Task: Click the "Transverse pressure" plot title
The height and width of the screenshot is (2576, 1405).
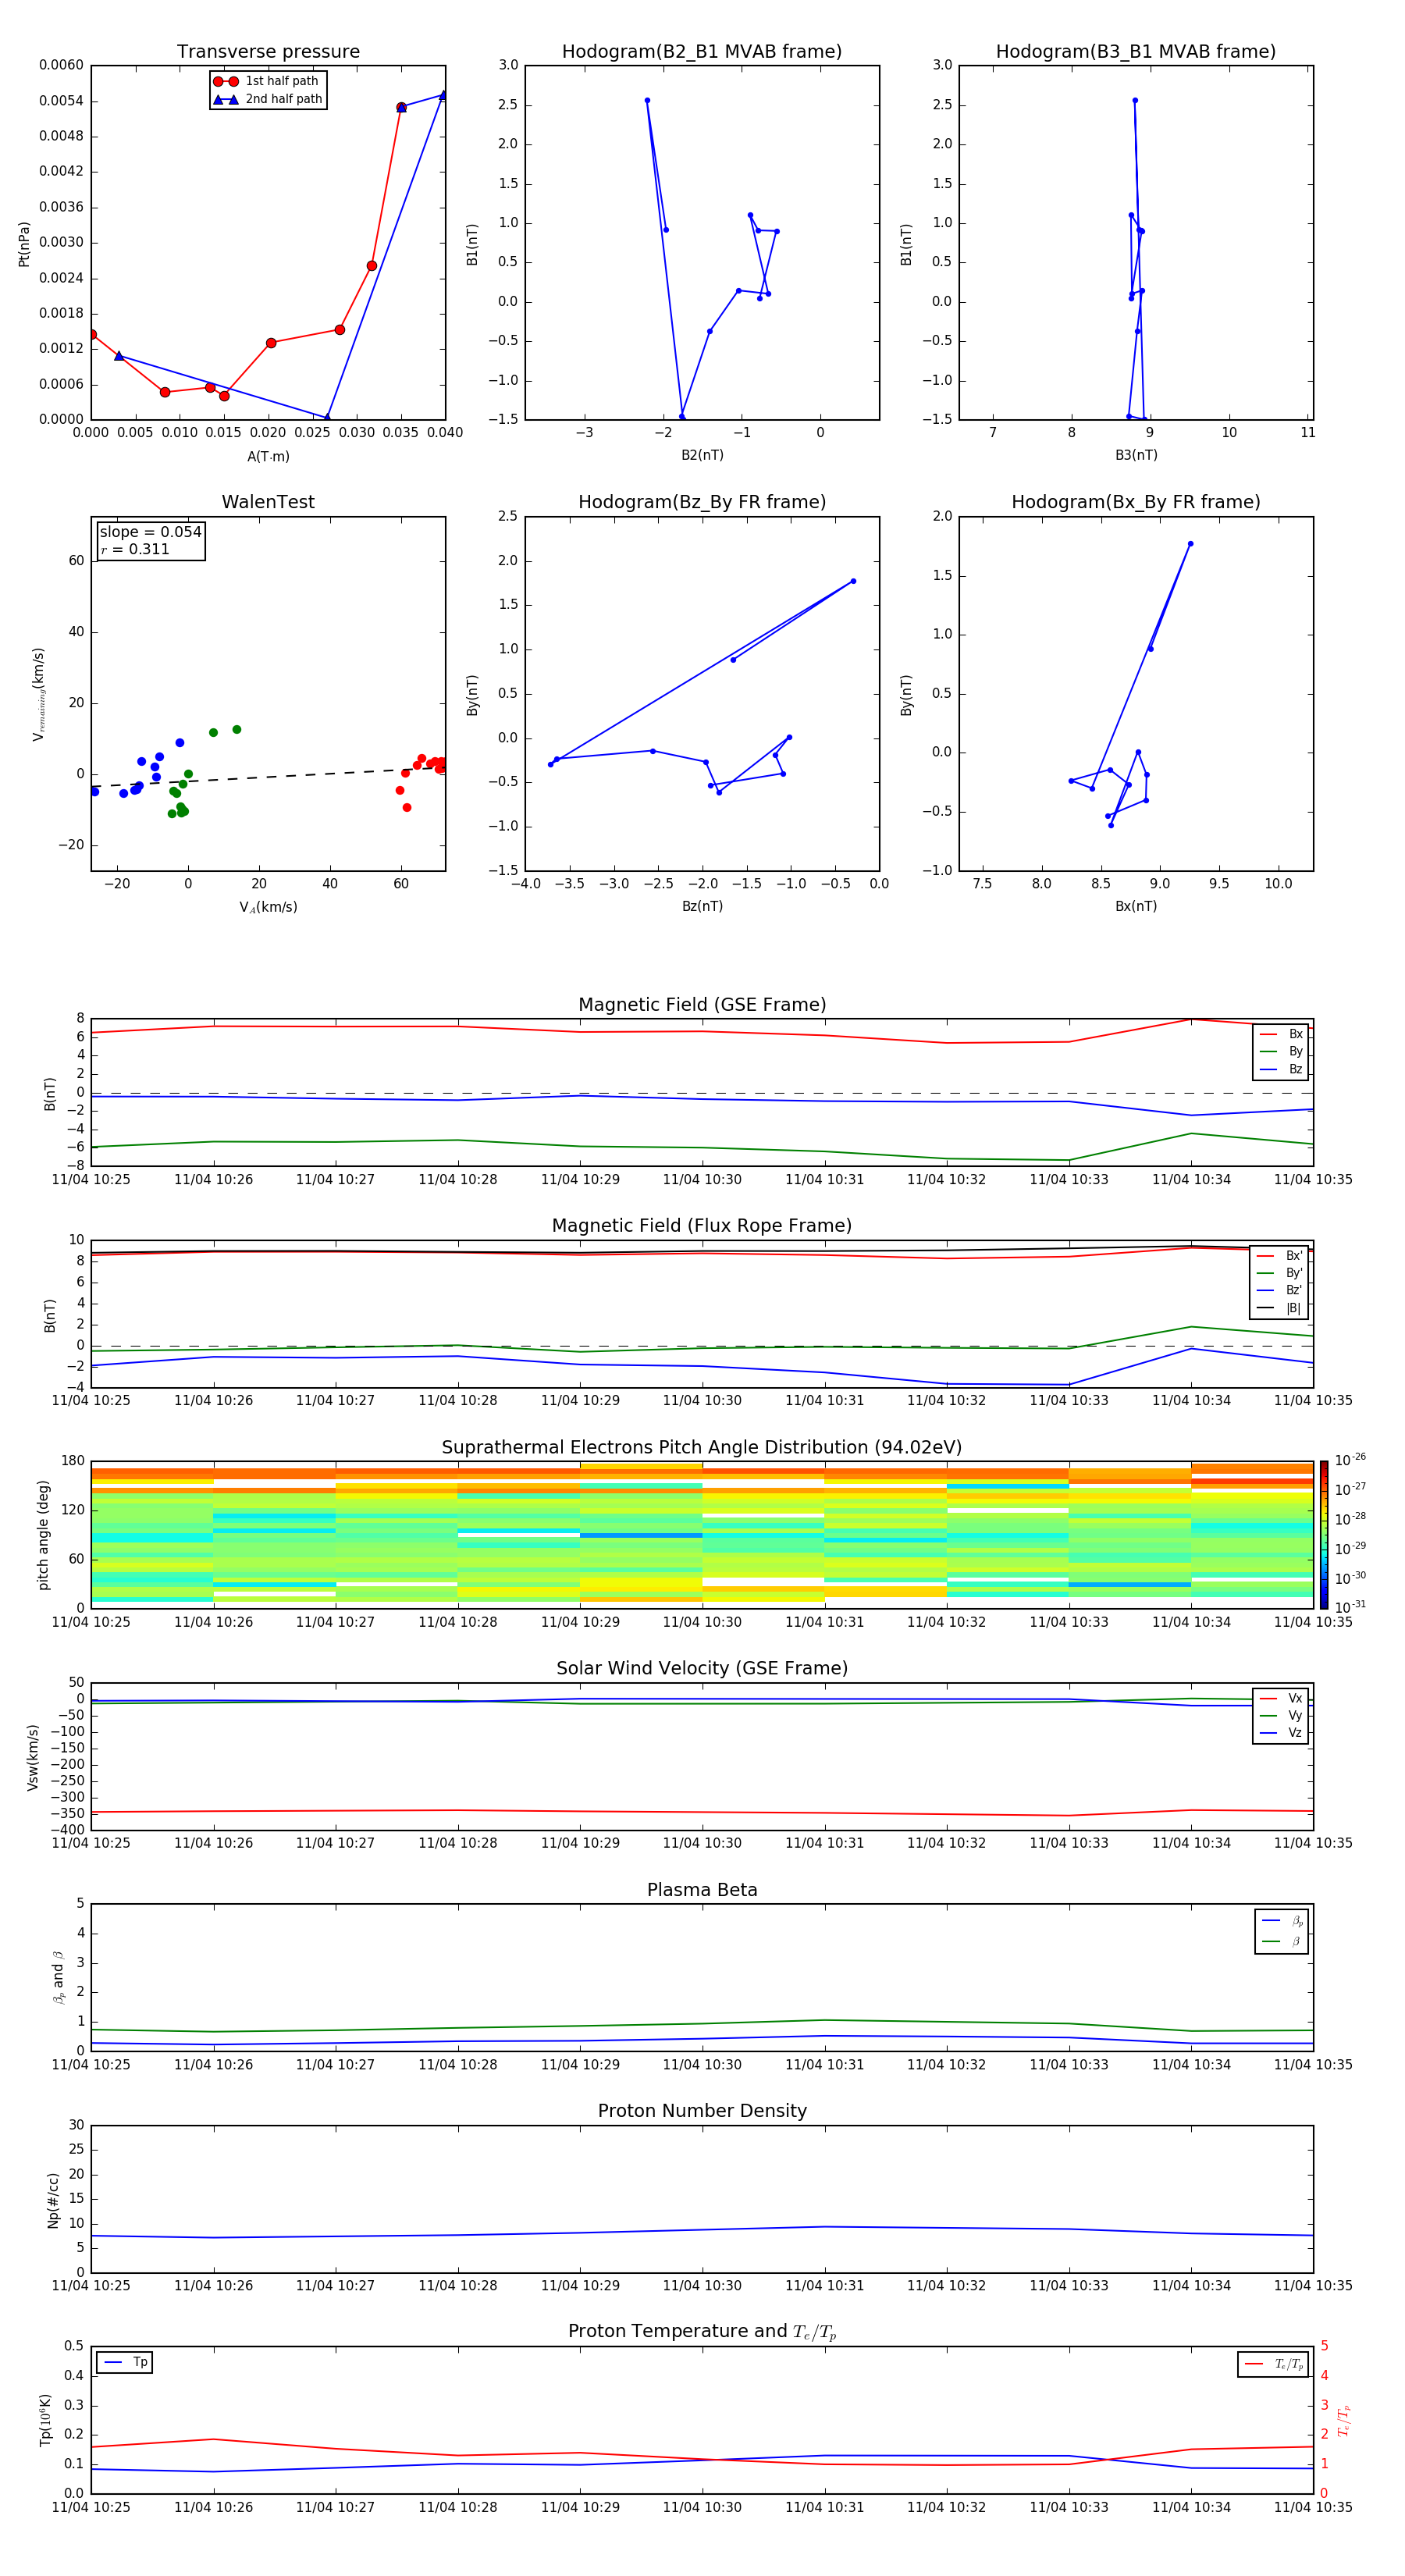Action: 268,52
